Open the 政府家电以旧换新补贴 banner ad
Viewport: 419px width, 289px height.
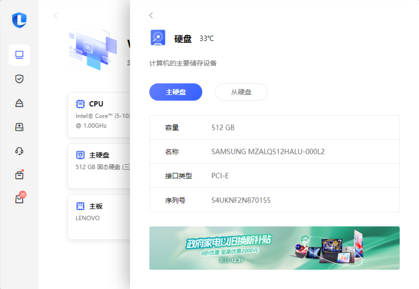pyautogui.click(x=275, y=248)
